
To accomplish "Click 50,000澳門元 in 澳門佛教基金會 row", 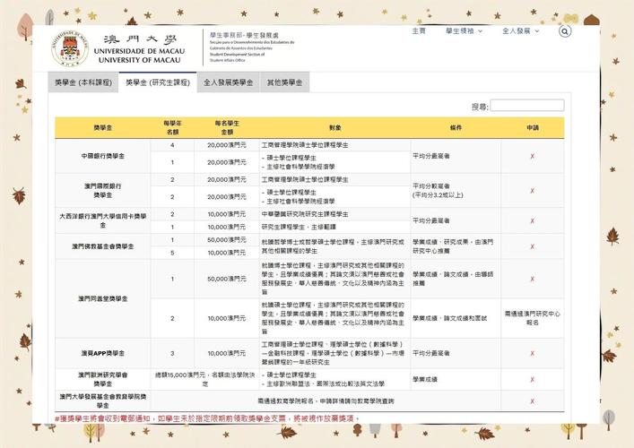I will click(227, 240).
